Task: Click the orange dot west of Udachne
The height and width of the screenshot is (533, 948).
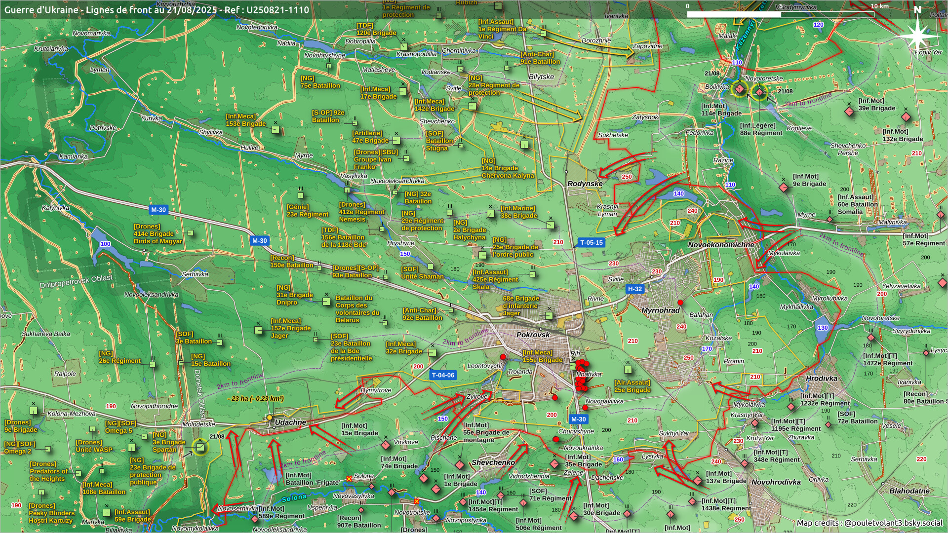Action: pyautogui.click(x=270, y=418)
